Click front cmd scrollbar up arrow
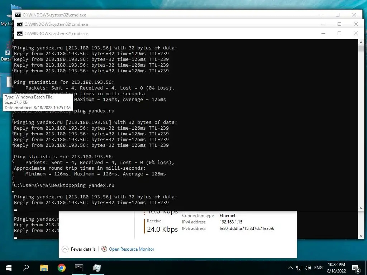 point(361,42)
